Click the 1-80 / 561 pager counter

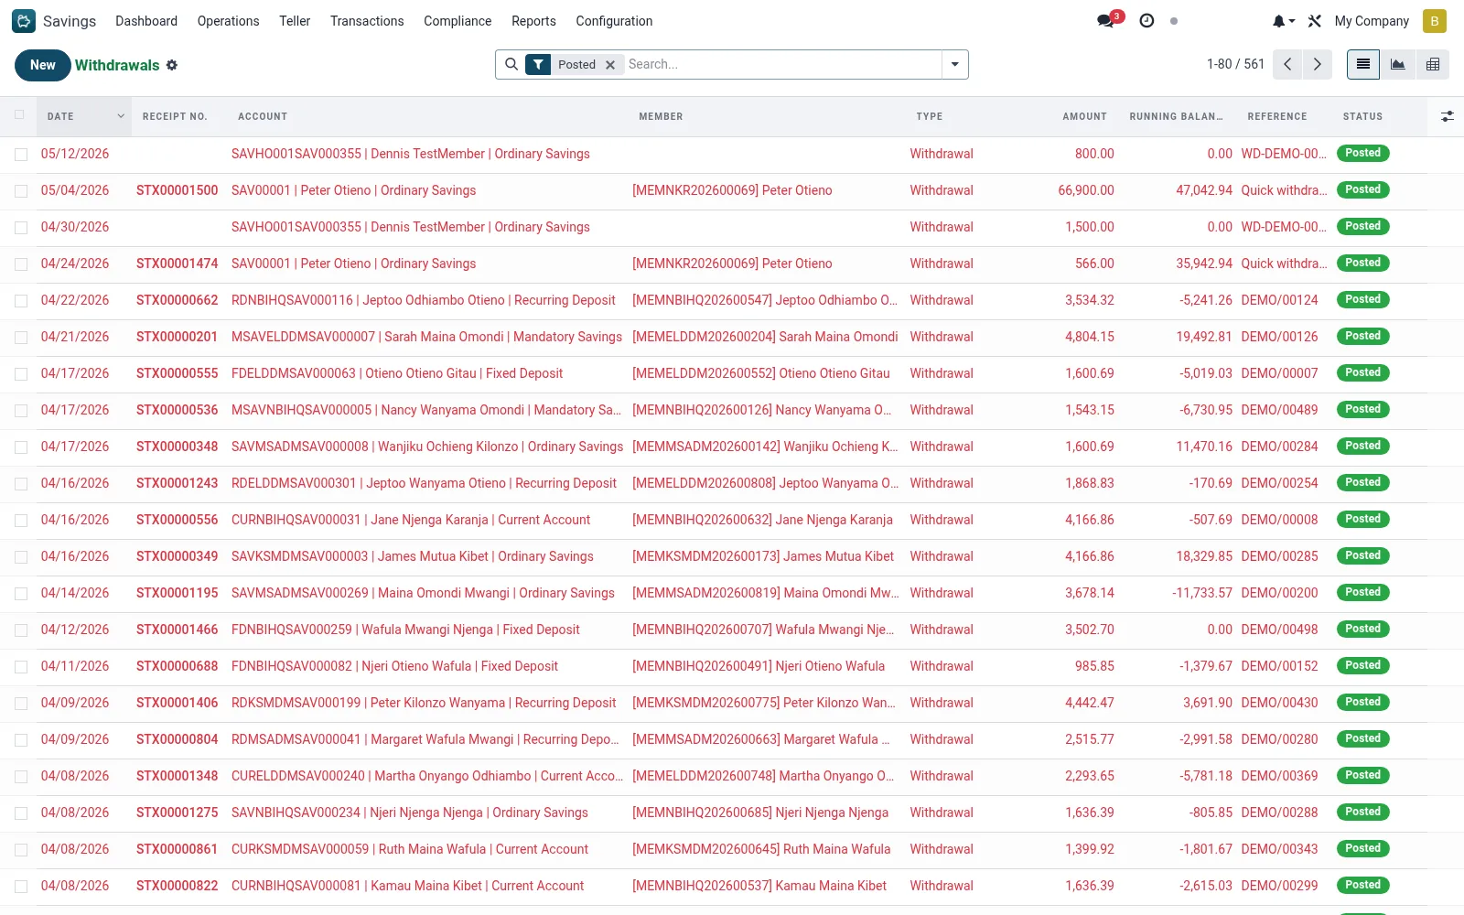(1235, 64)
